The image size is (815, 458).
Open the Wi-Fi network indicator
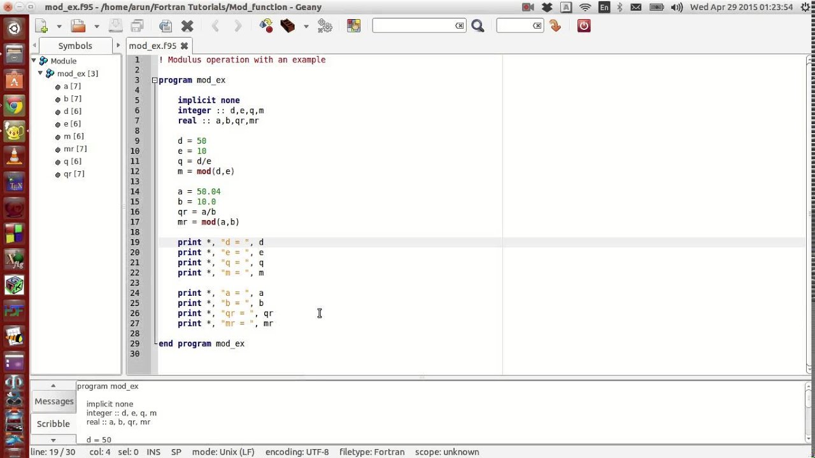click(585, 7)
